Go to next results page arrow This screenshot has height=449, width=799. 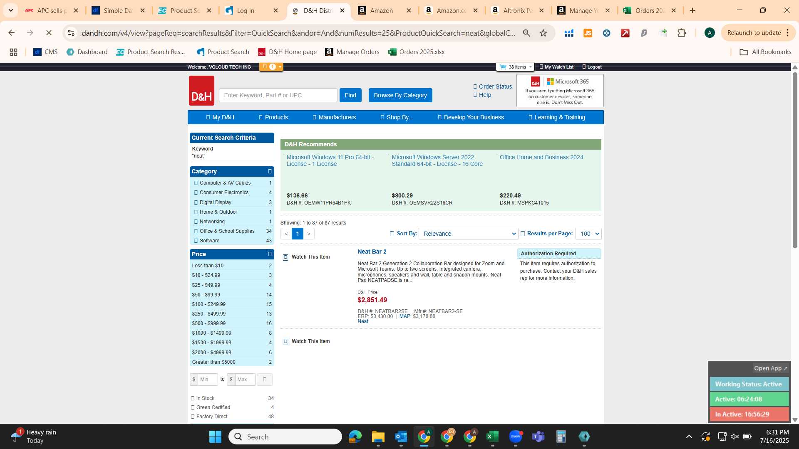click(309, 234)
